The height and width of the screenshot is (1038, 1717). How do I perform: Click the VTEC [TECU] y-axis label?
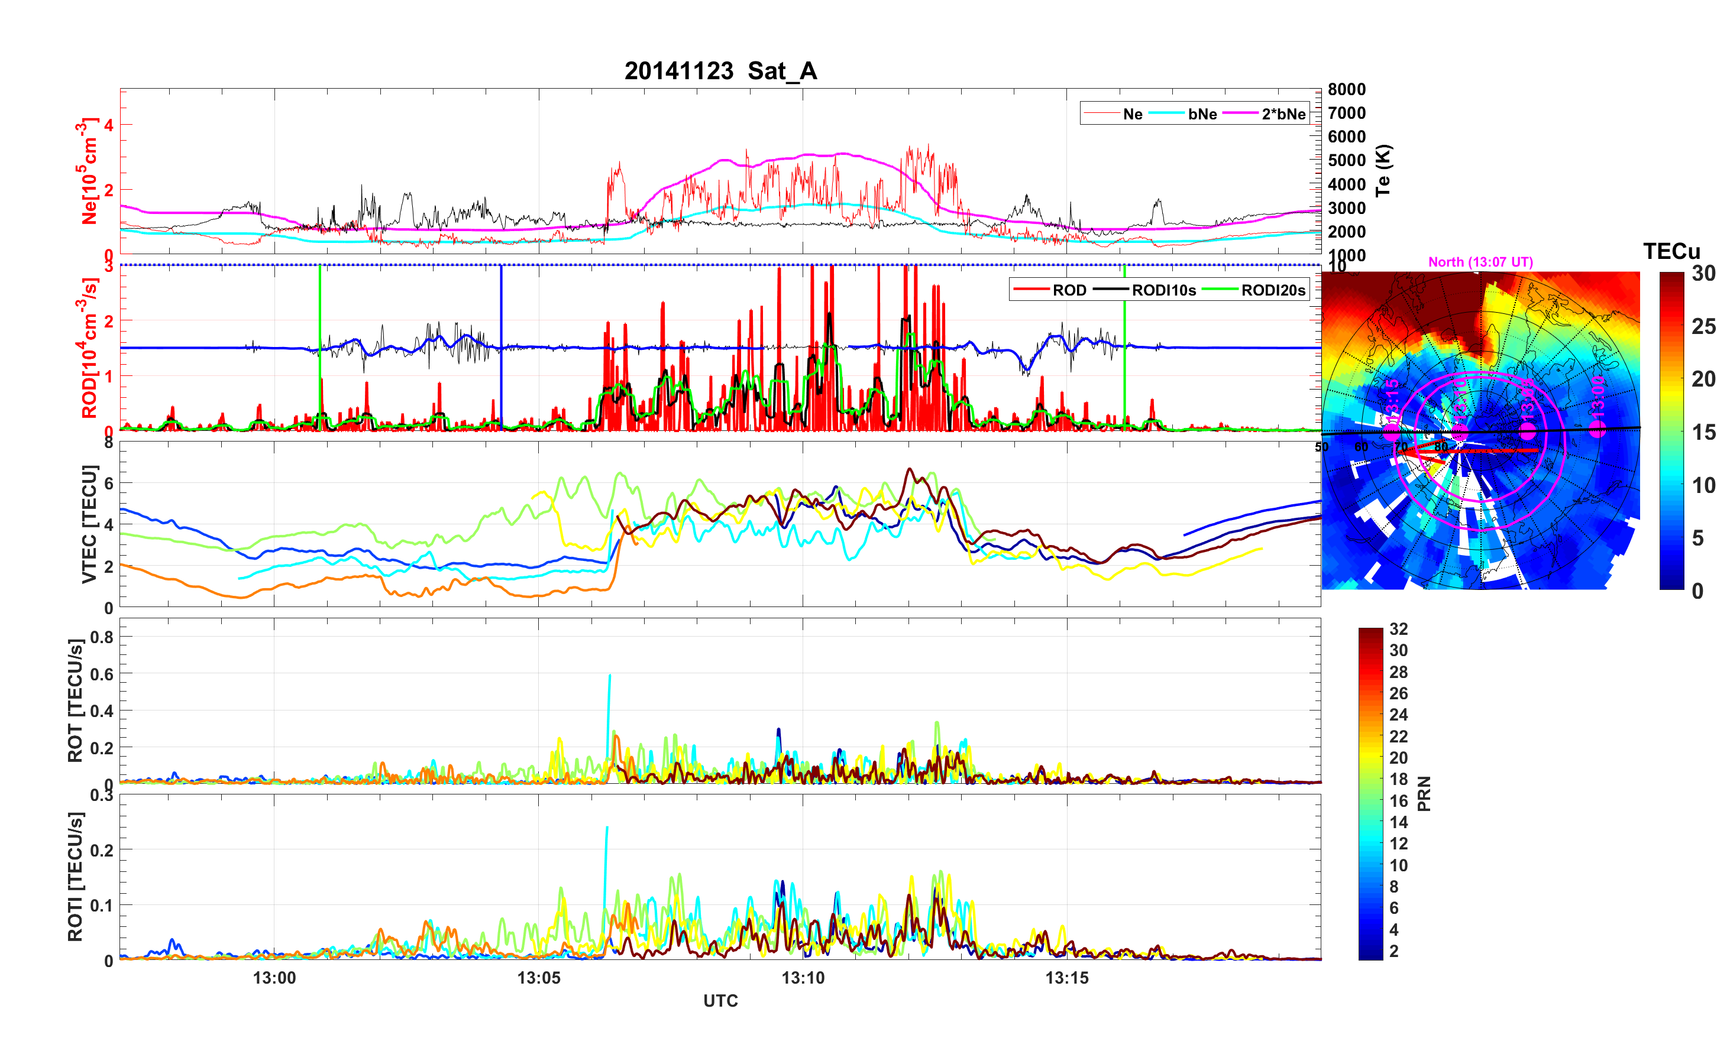pos(89,524)
